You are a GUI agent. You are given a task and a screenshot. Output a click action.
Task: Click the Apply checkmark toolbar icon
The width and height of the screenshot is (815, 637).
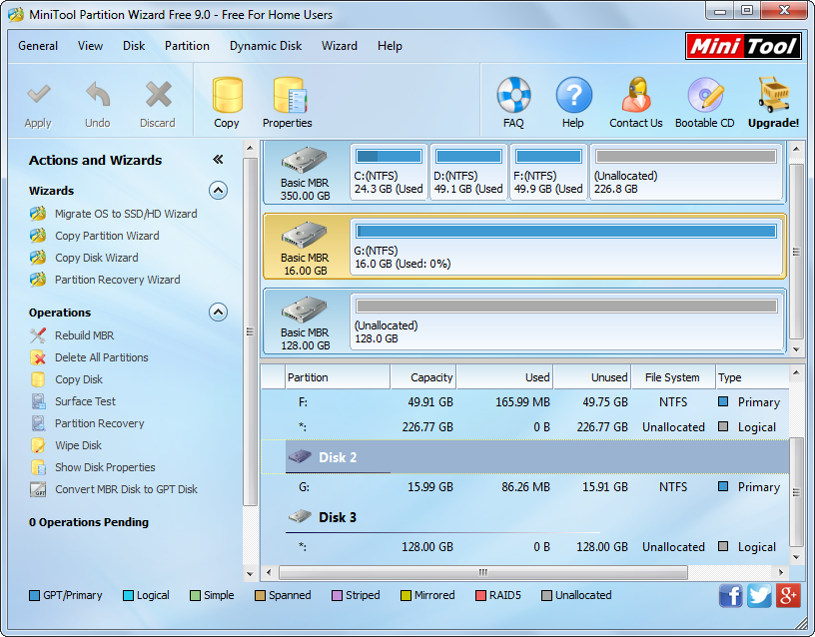click(39, 95)
